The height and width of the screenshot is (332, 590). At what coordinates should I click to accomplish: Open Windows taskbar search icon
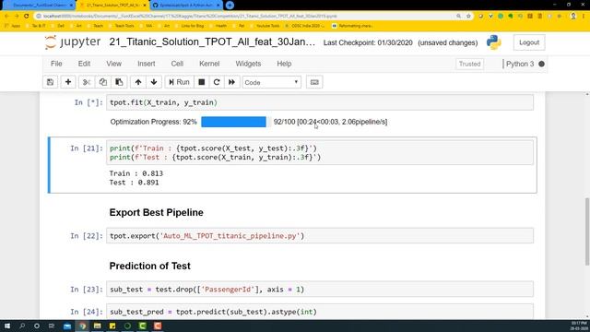[22, 326]
